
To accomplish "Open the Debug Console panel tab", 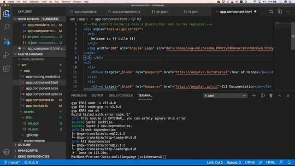I will pyautogui.click(x=121, y=95).
